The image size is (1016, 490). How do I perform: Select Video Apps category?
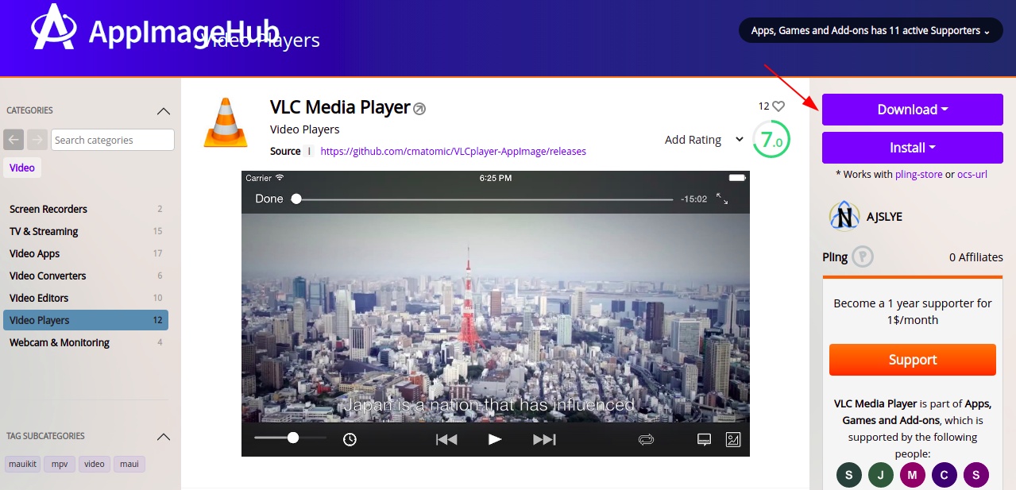(x=86, y=253)
